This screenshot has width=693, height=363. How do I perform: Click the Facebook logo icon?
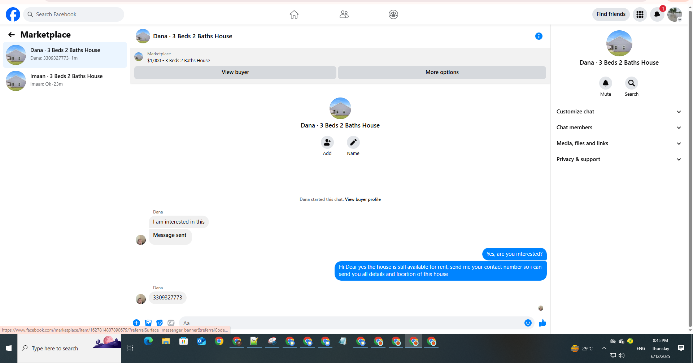(x=13, y=14)
